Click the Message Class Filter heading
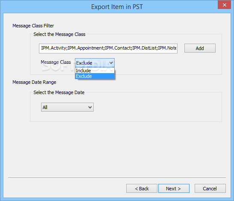This screenshot has height=201, width=234. tap(33, 26)
